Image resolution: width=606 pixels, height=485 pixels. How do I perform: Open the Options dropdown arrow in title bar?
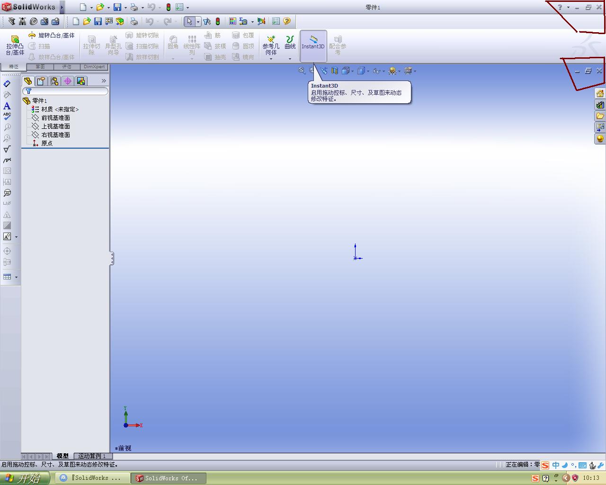(188, 7)
